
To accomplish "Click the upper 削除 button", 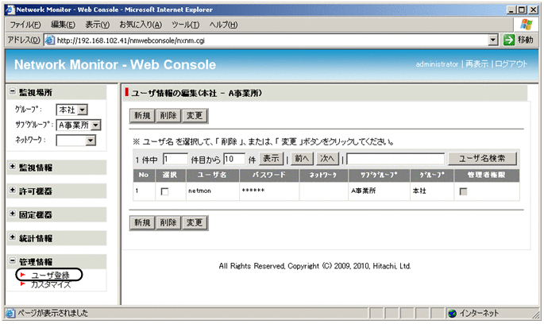I will tap(168, 115).
